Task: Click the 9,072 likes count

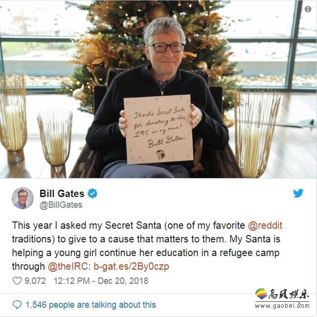Action: pyautogui.click(x=35, y=281)
